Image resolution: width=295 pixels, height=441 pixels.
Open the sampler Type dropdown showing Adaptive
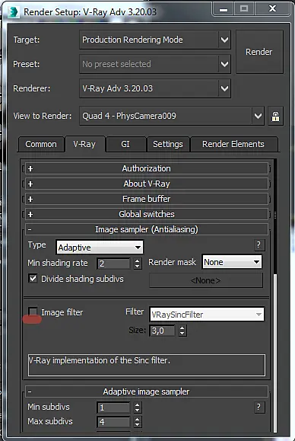[x=100, y=248]
